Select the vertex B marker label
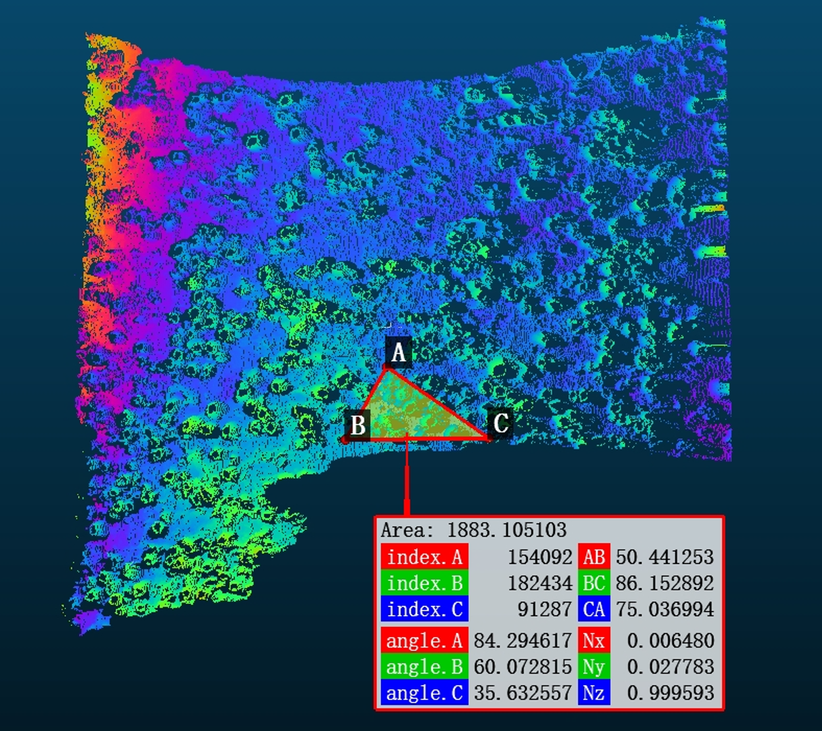 tap(358, 426)
